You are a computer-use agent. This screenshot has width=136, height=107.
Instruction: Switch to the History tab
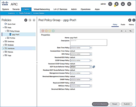(131, 24)
